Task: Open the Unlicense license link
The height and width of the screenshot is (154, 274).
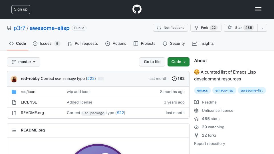Action: [214, 111]
